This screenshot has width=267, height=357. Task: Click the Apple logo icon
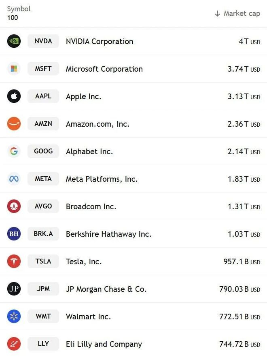14,96
